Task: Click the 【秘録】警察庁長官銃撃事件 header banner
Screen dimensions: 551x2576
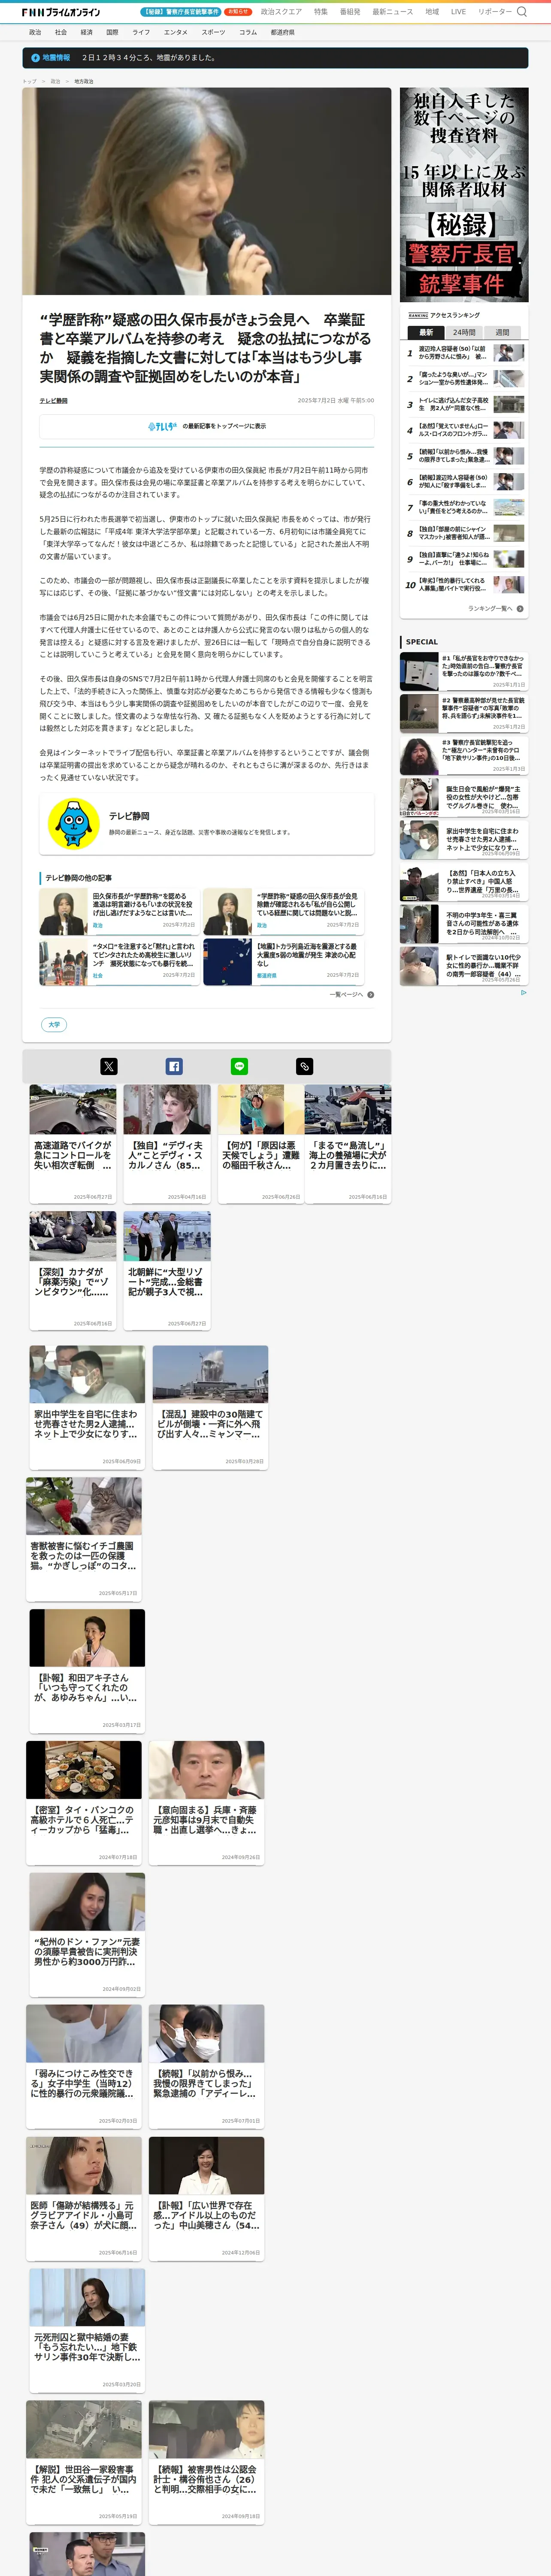Action: (x=181, y=12)
